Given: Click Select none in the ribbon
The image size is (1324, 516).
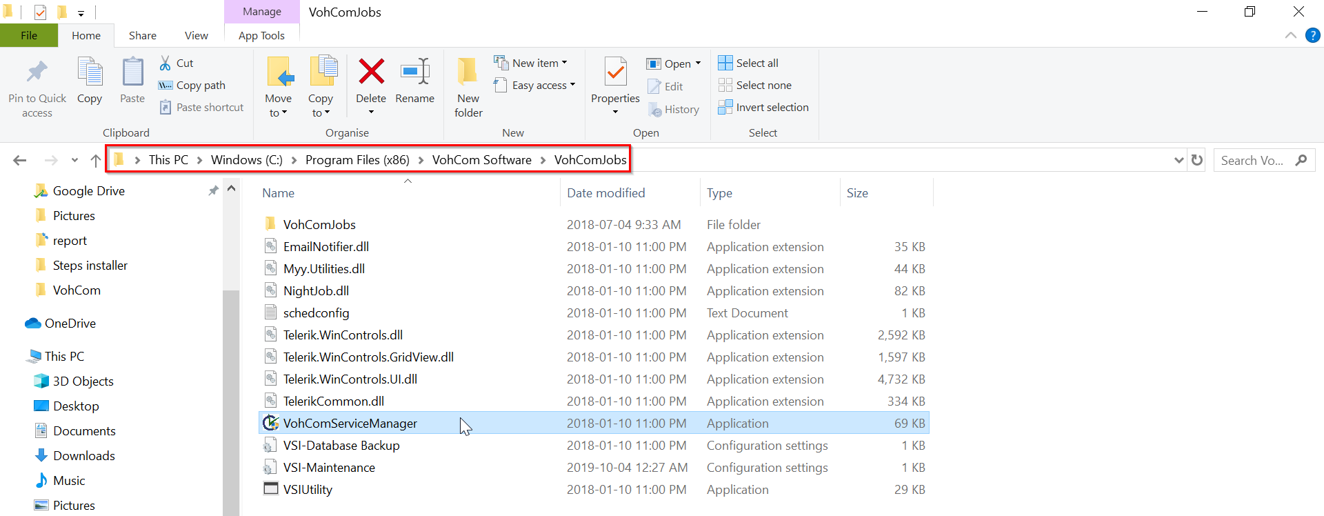Looking at the screenshot, I should (754, 85).
